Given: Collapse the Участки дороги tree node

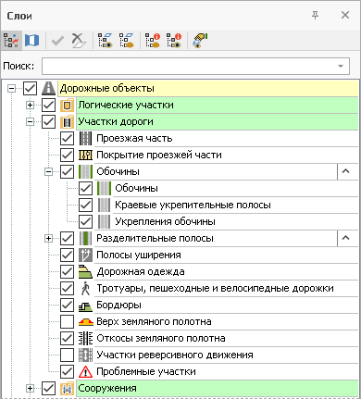Looking at the screenshot, I should click(x=30, y=122).
